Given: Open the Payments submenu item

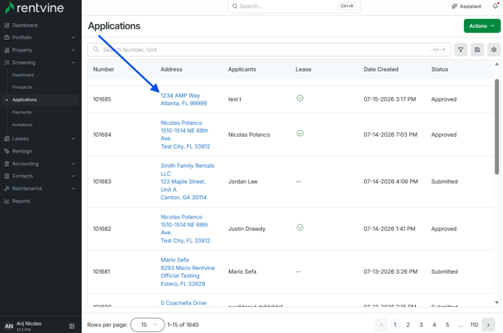Looking at the screenshot, I should coord(22,113).
